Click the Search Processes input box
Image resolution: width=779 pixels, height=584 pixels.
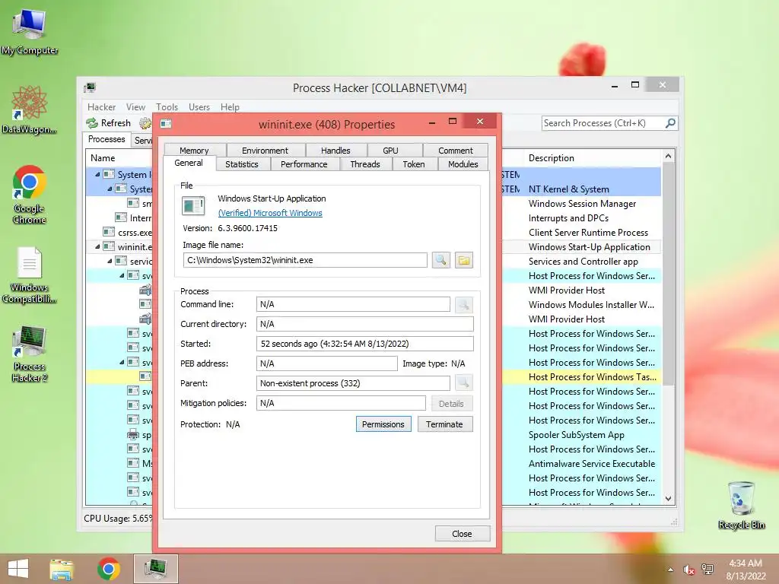pyautogui.click(x=603, y=123)
